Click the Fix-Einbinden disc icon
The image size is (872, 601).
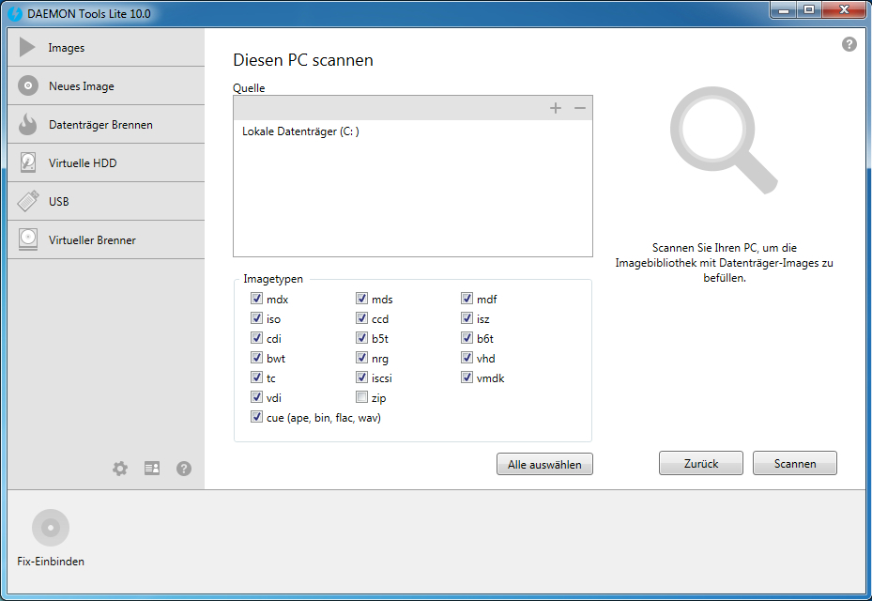point(51,529)
